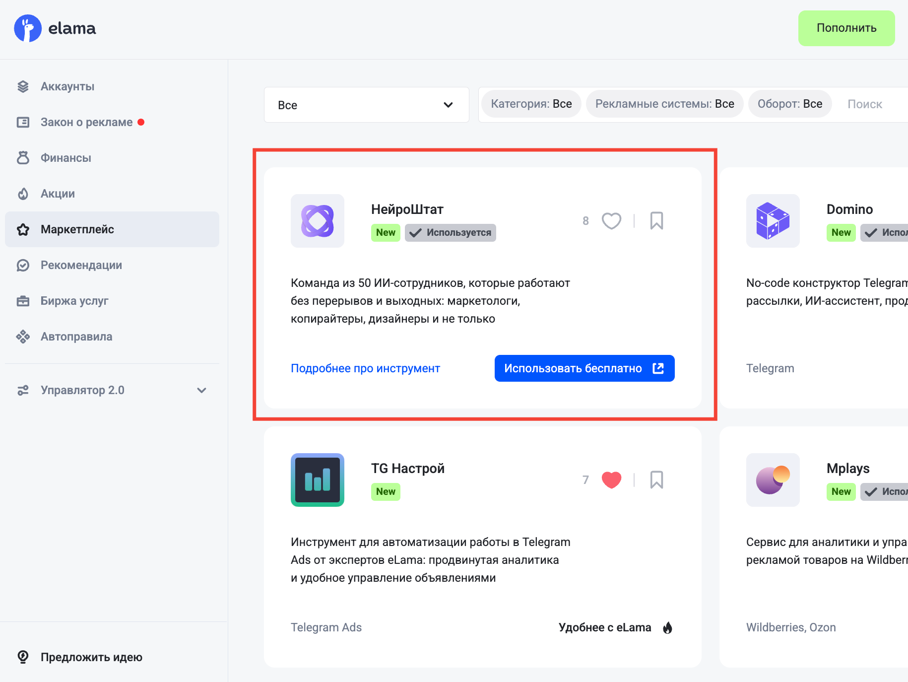Image resolution: width=908 pixels, height=682 pixels.
Task: Open the Domino dice icon
Action: [x=773, y=221]
